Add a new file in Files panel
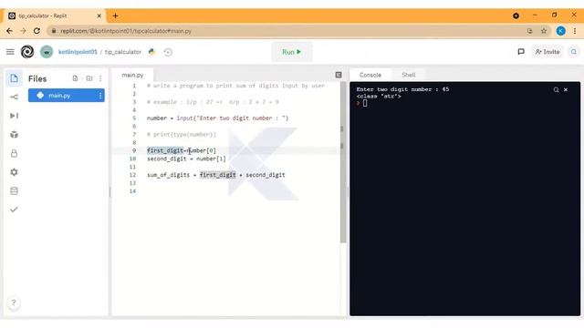The width and height of the screenshot is (584, 328). pos(75,78)
